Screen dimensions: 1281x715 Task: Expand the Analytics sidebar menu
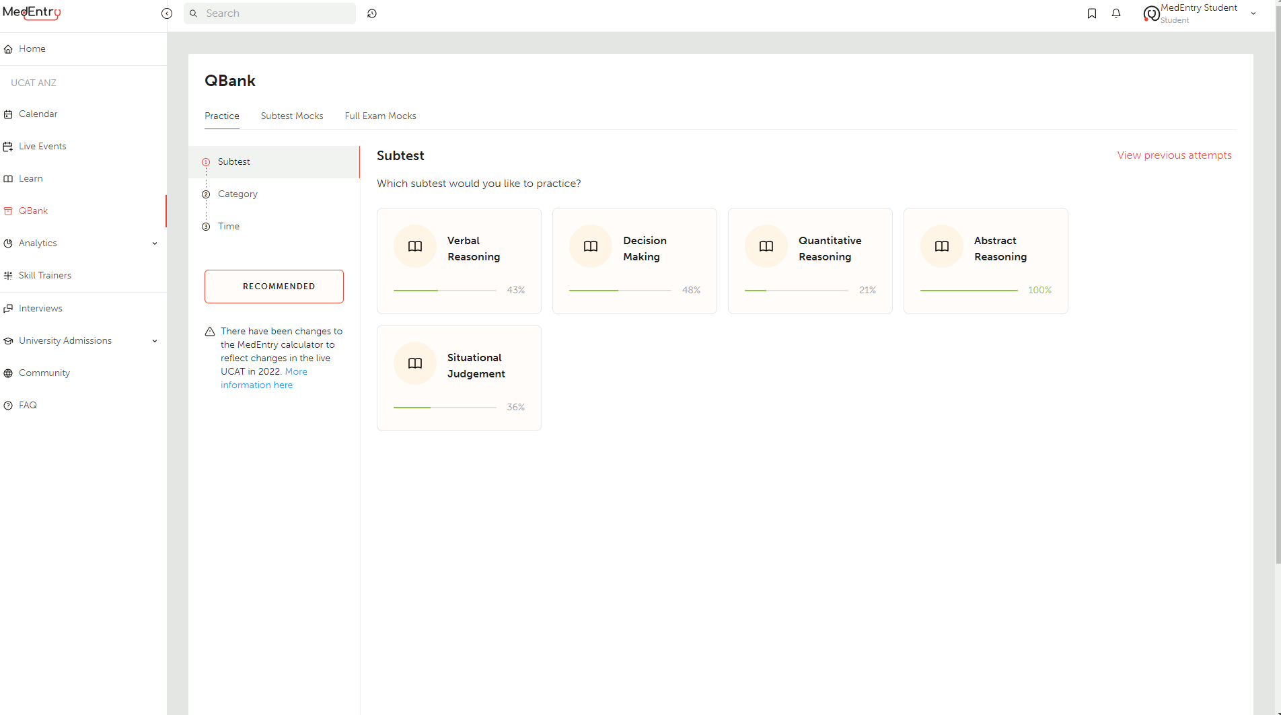click(155, 243)
